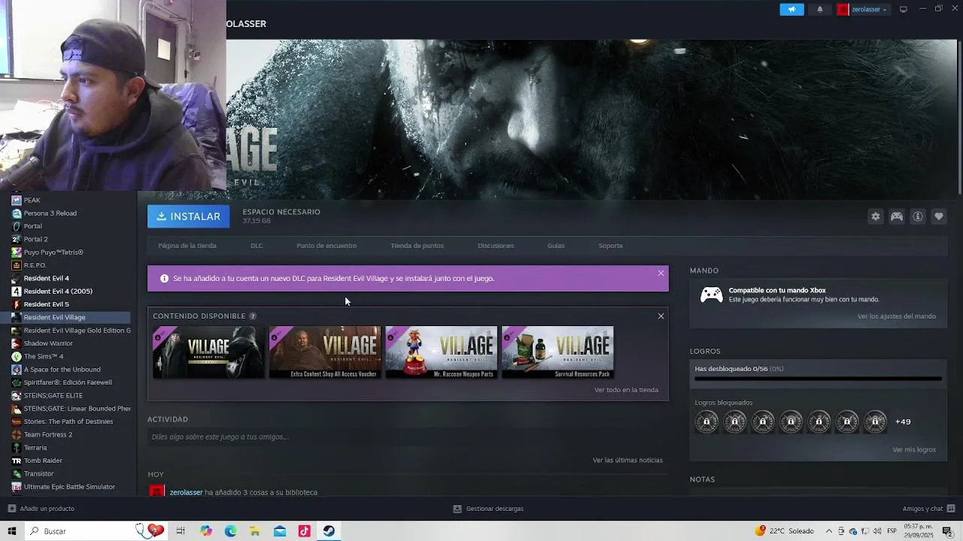
Task: Select Team Fortress 2 in library
Action: pos(48,434)
